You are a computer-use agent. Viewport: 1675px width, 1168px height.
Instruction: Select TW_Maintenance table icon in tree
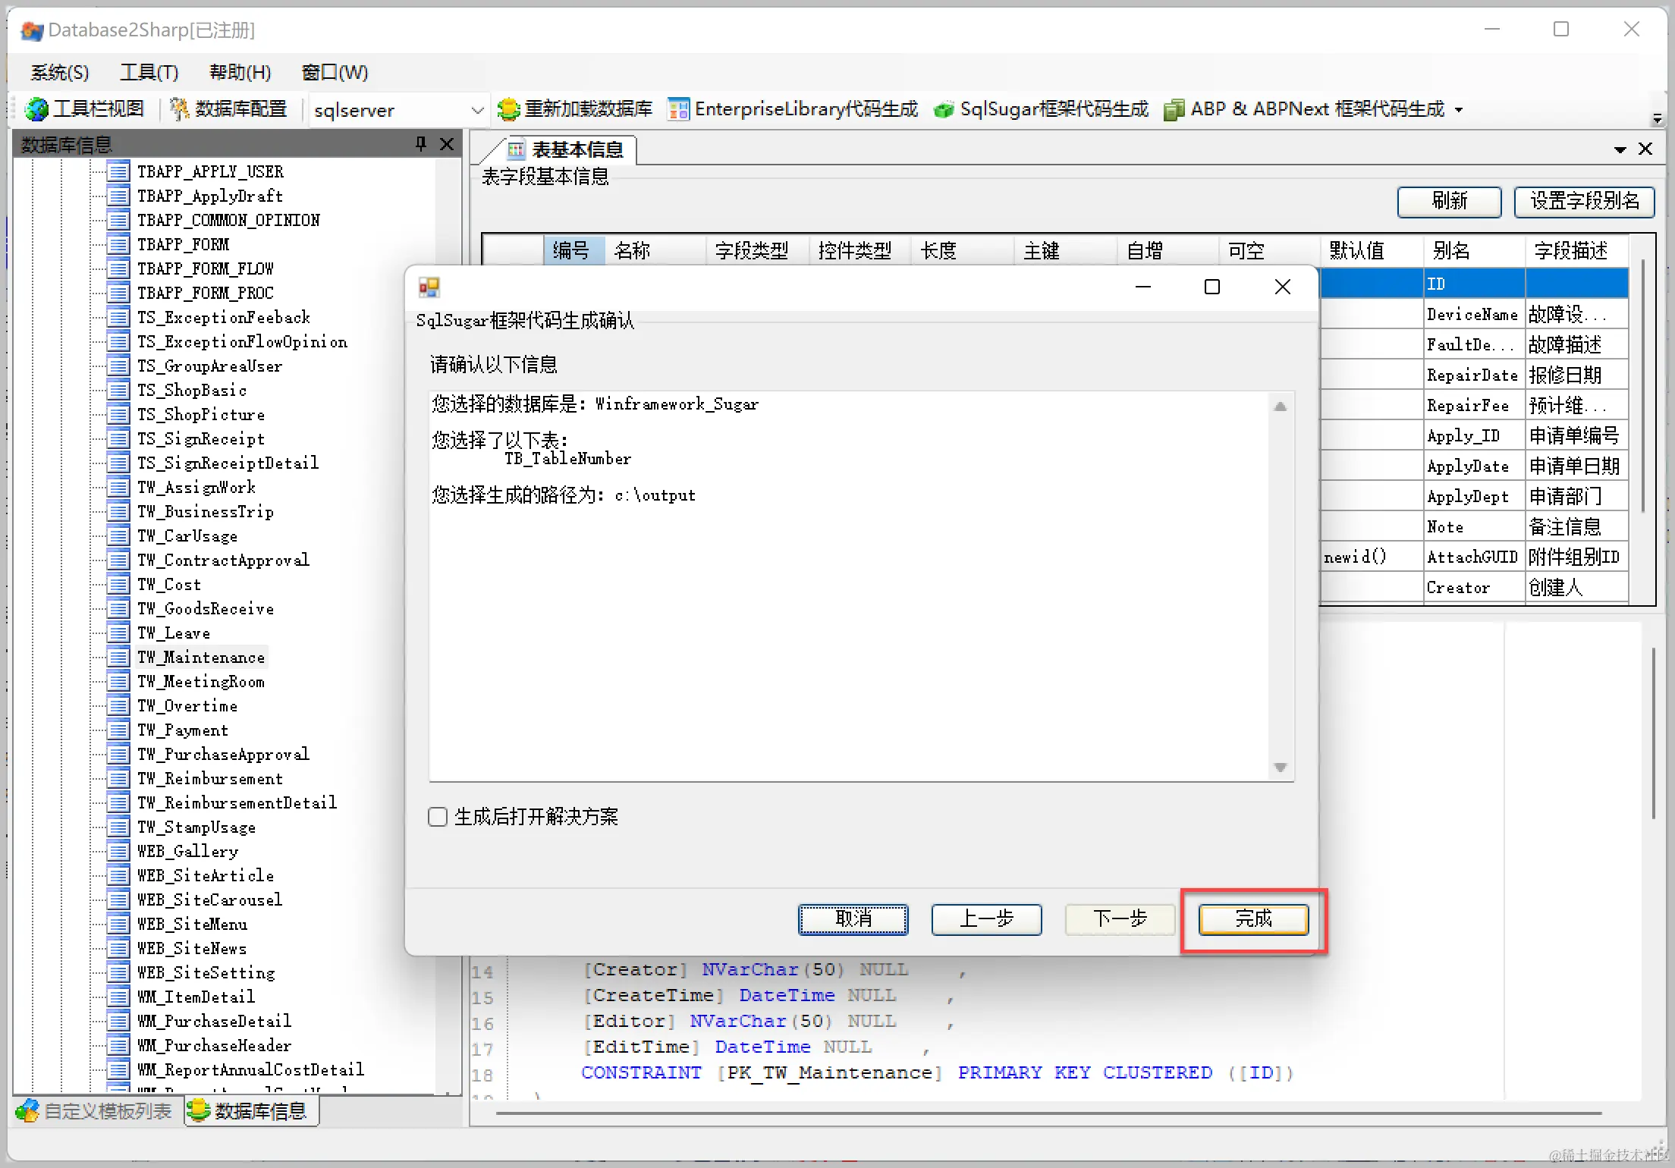tap(118, 657)
